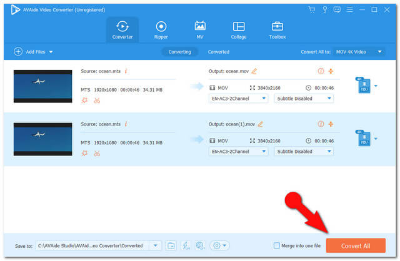Open the Toolbox tab
Viewport: 400px width, 261px height.
pos(277,30)
